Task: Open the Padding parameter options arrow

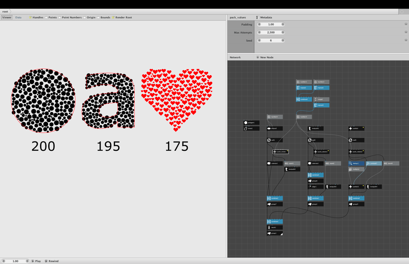Action: click(x=406, y=24)
